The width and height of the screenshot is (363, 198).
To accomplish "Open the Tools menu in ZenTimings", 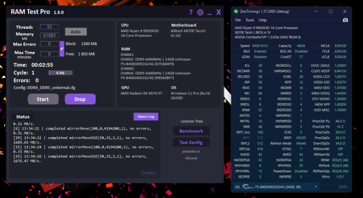I will coord(250,20).
